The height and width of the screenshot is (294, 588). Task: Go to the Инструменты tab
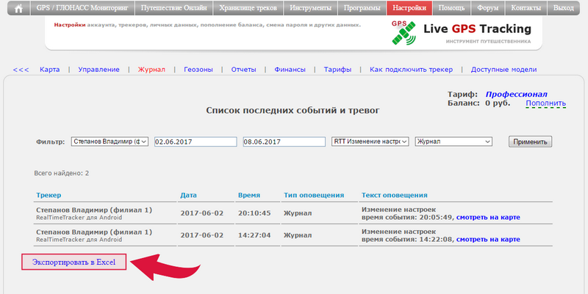pyautogui.click(x=314, y=8)
